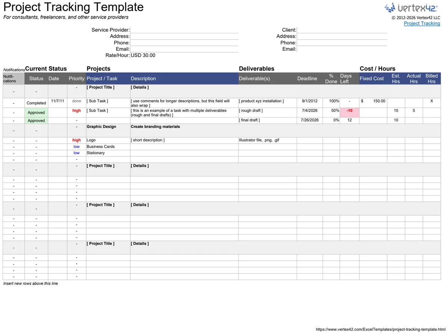Click the Notifications column header

tap(13, 78)
